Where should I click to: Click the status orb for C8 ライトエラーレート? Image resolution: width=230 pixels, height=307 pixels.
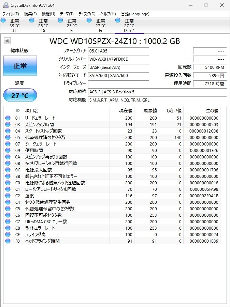coord(8,228)
